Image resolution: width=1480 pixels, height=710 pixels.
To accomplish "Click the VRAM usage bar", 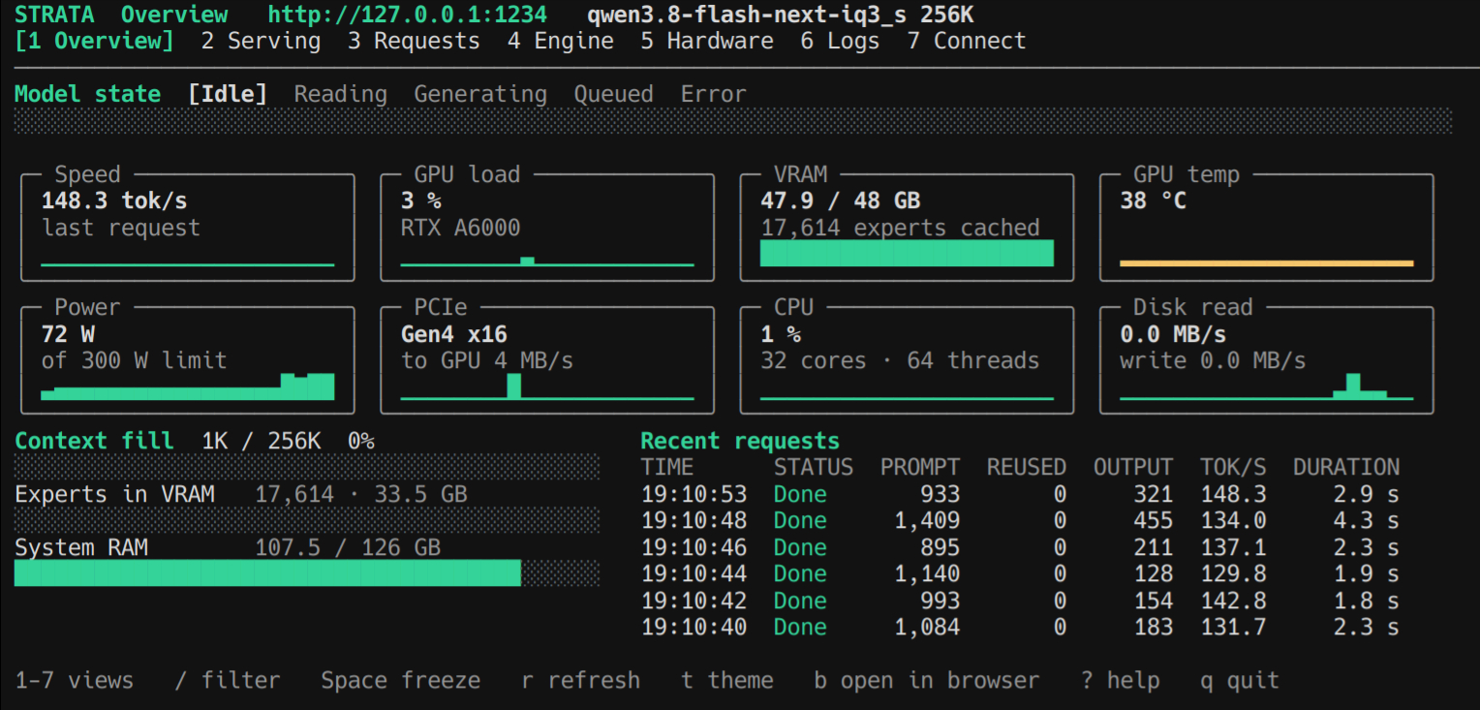I will pyautogui.click(x=907, y=253).
